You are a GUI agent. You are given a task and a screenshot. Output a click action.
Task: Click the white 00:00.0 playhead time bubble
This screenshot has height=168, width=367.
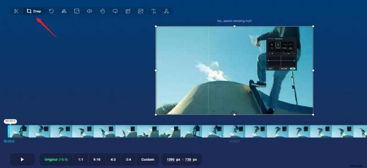10,121
